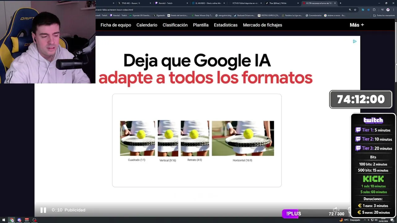Click the Vertical (9:16) tennis thumbnail
This screenshot has width=397, height=223.
click(168, 138)
